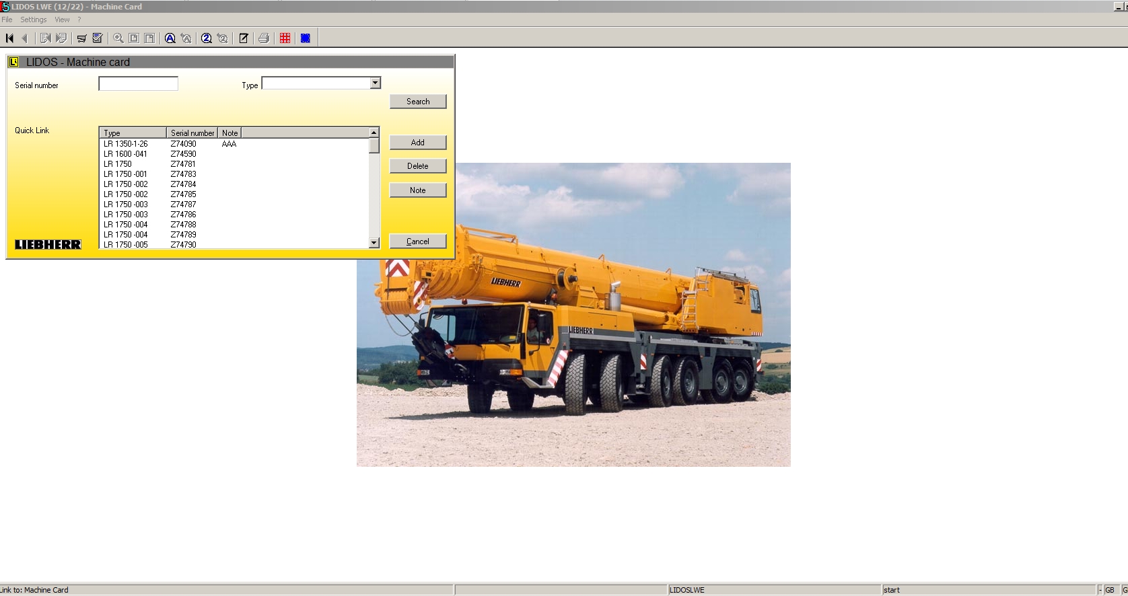Click the blue number 2 search icon

point(207,38)
